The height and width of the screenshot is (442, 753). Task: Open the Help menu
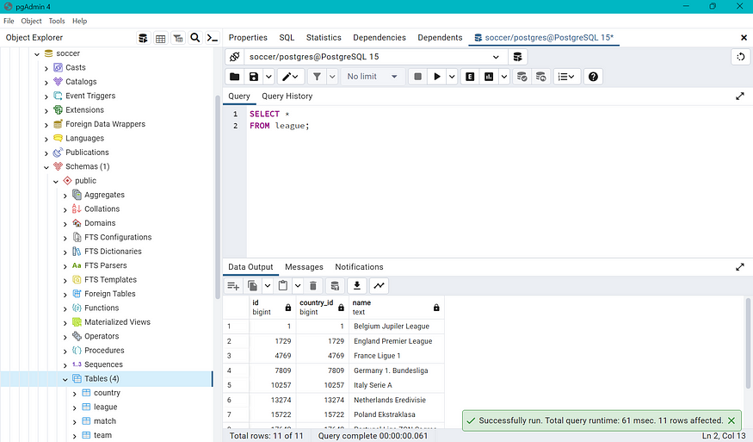[80, 22]
